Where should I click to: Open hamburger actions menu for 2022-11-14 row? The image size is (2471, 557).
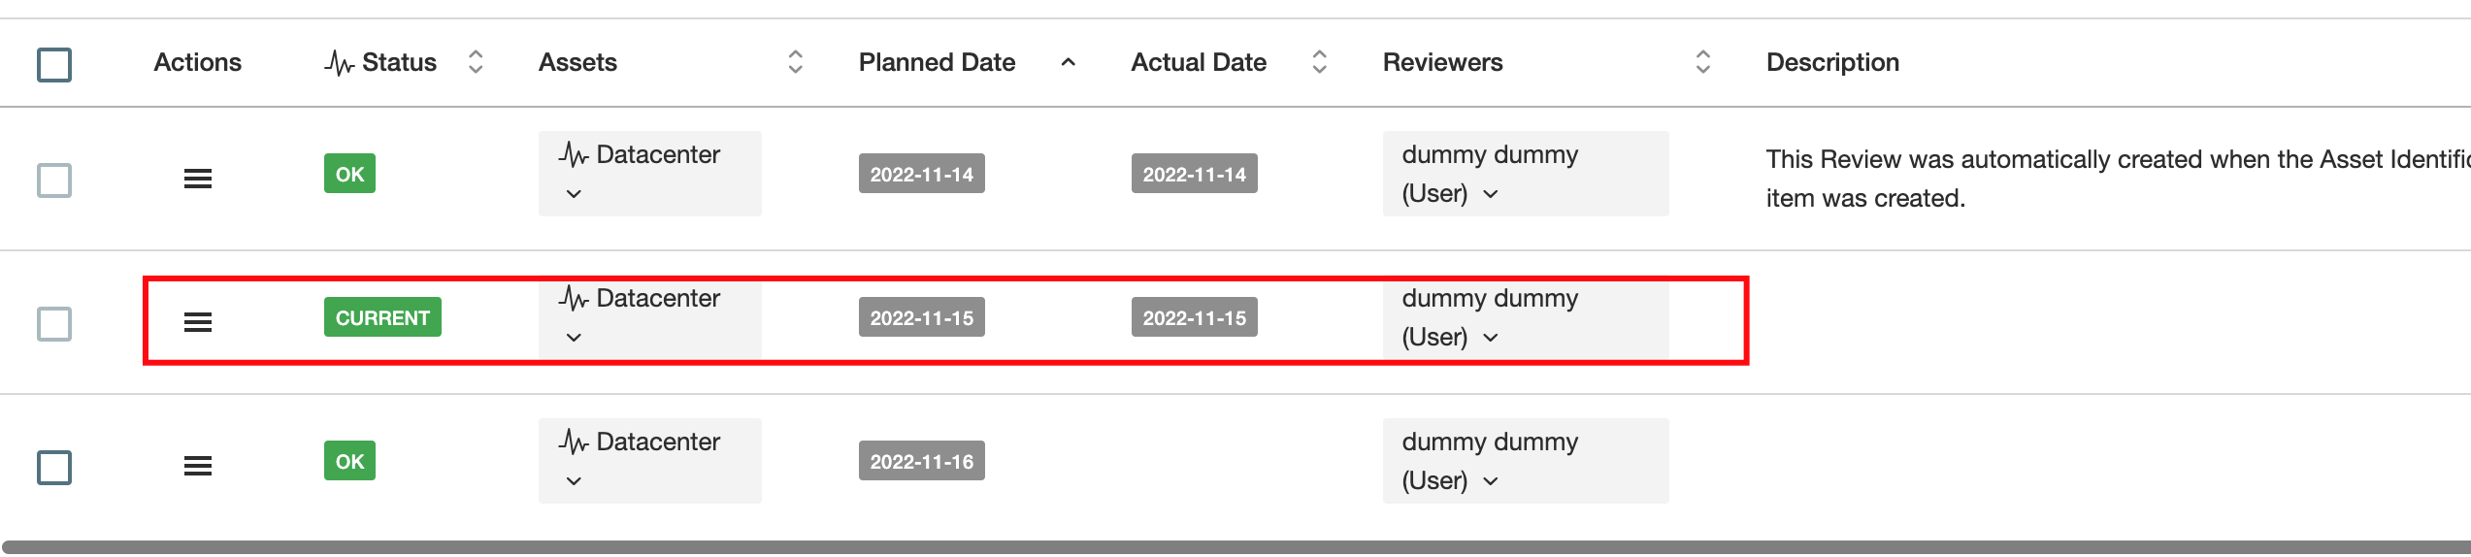198,179
